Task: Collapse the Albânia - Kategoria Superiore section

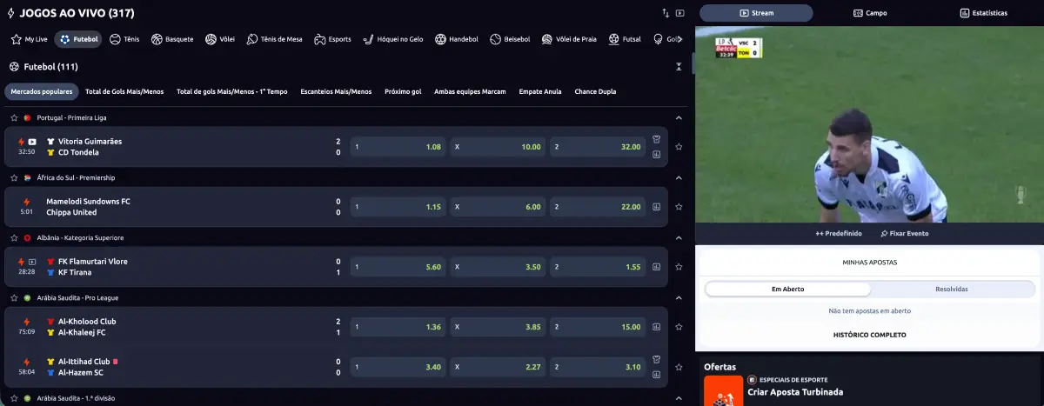Action: tap(679, 237)
